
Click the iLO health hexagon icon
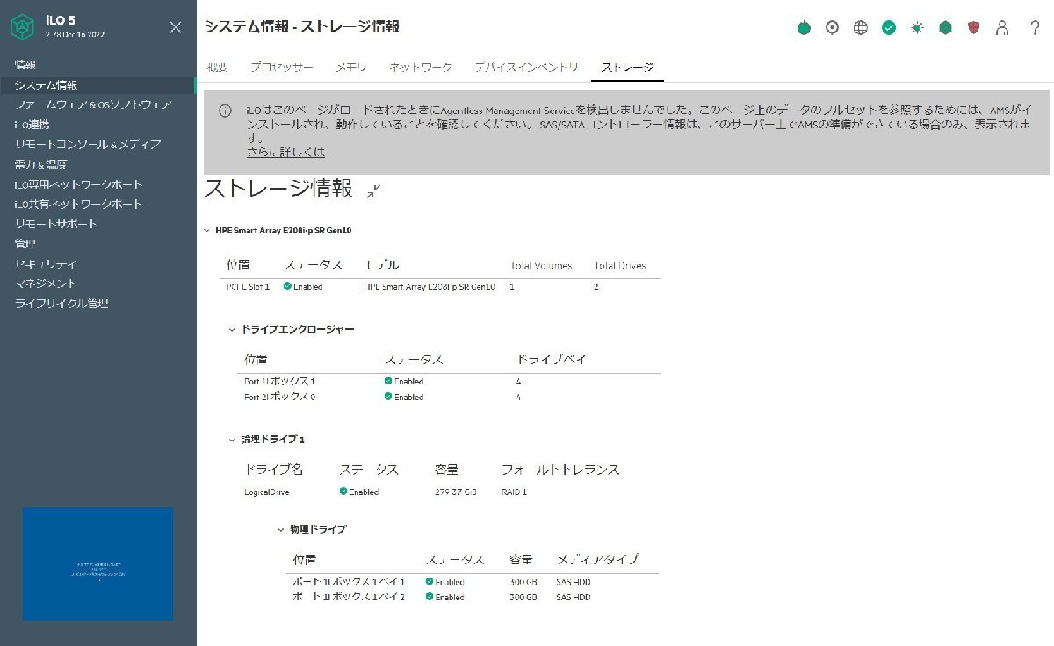pyautogui.click(x=944, y=27)
